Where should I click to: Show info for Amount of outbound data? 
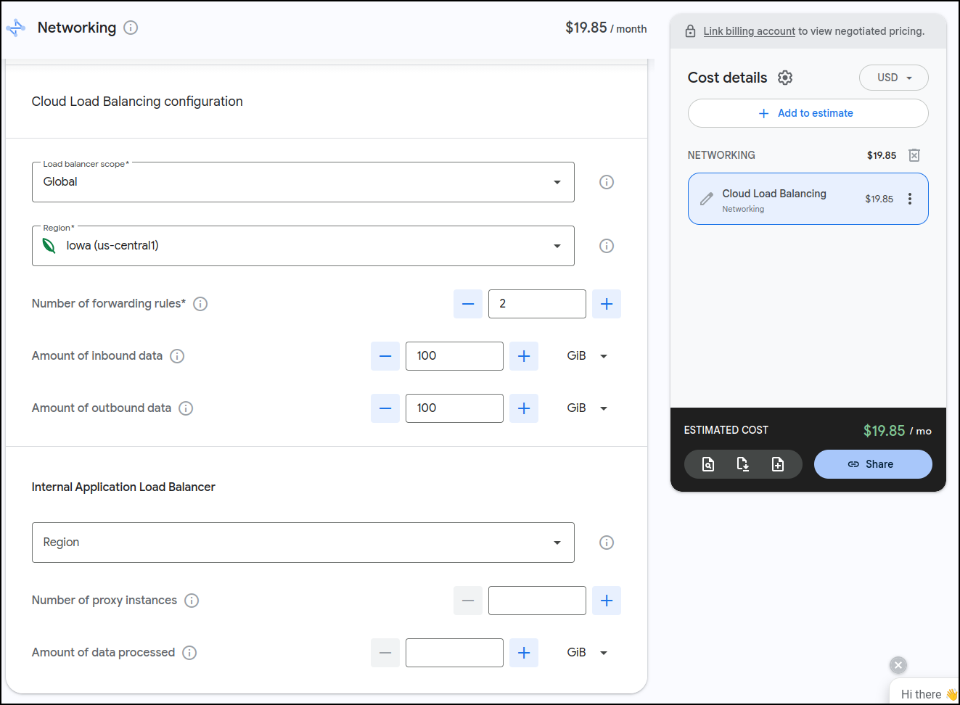(x=186, y=408)
